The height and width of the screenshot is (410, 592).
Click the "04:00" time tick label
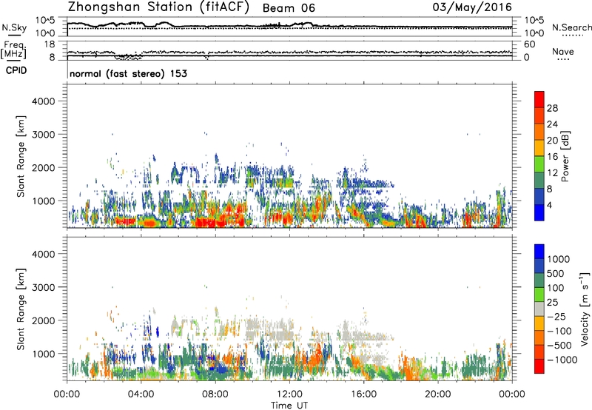tap(141, 394)
